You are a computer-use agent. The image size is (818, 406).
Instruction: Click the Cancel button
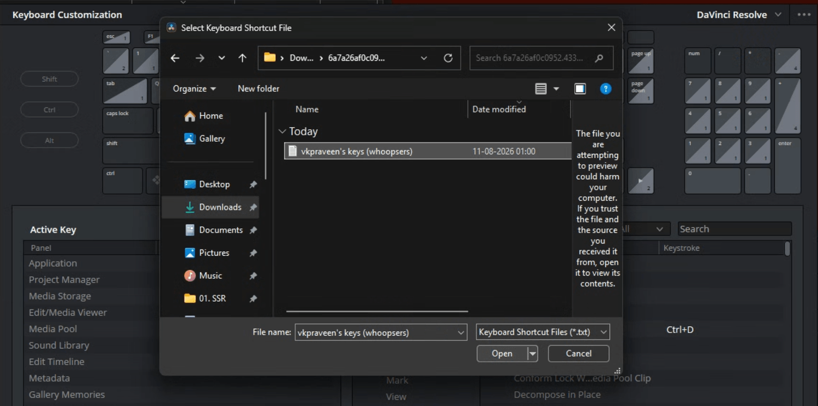579,354
